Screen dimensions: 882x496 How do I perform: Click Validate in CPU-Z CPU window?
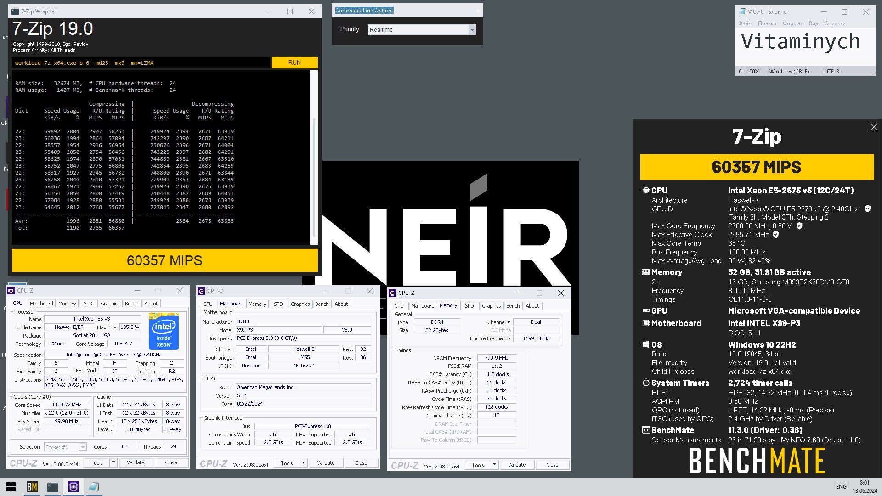tap(136, 463)
